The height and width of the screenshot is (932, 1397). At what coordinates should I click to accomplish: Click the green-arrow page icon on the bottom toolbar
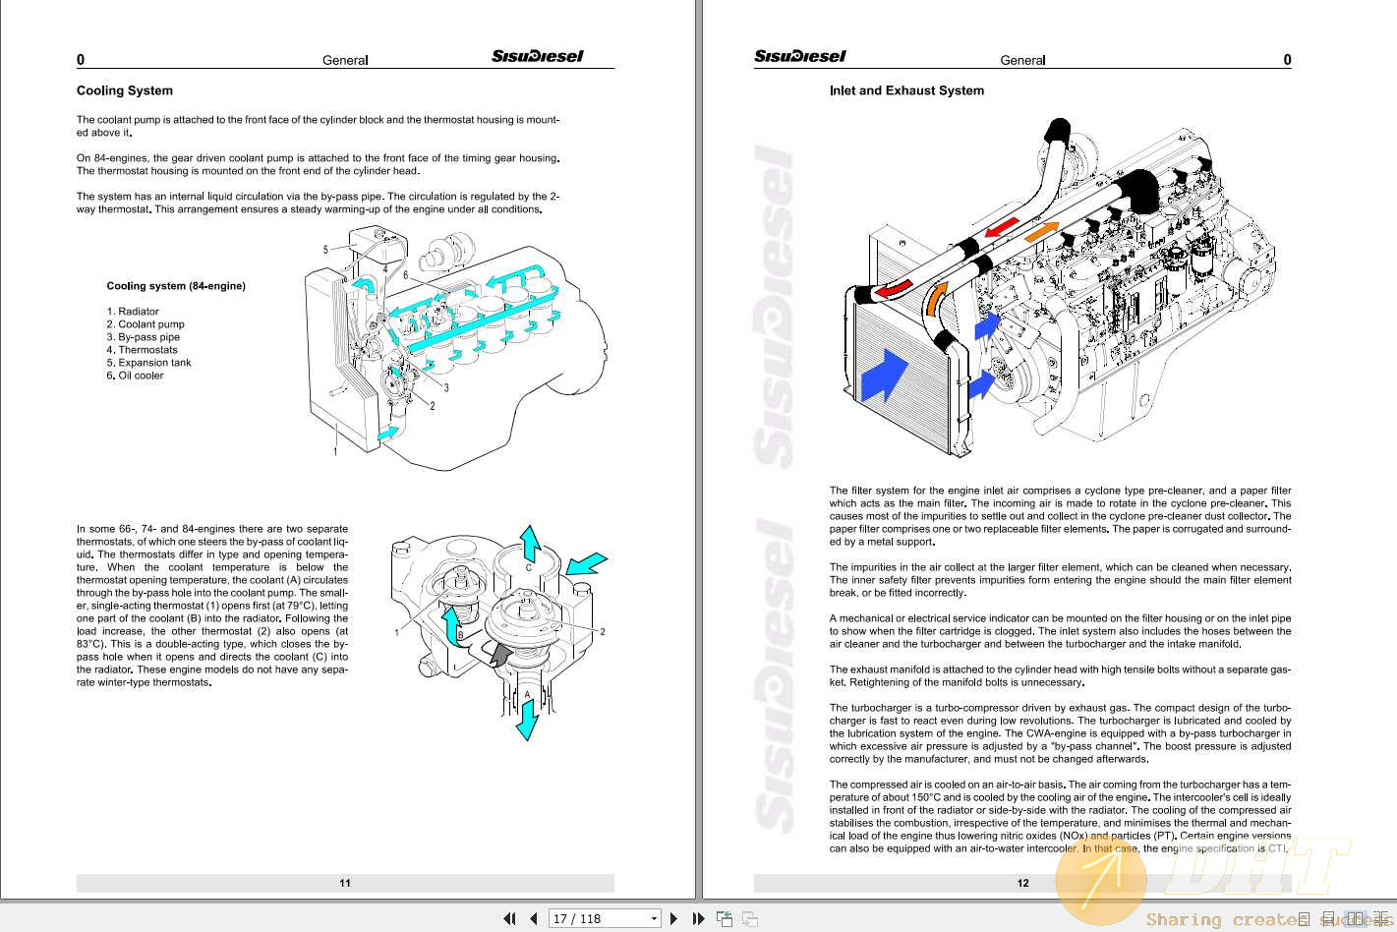pos(724,917)
